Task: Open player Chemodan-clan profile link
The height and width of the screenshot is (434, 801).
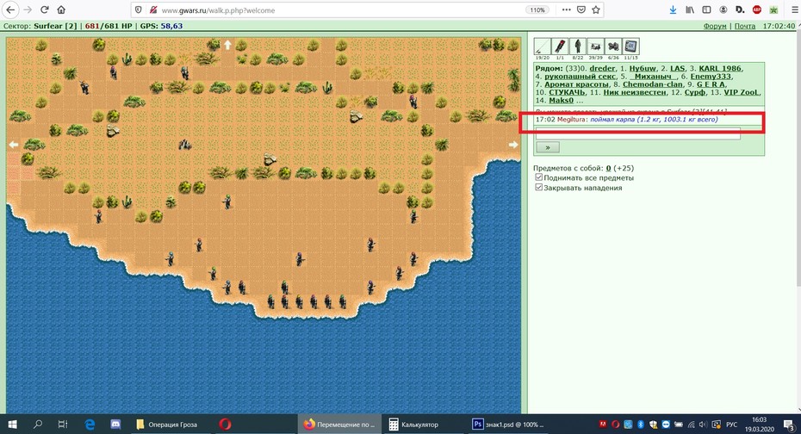Action: [652, 84]
